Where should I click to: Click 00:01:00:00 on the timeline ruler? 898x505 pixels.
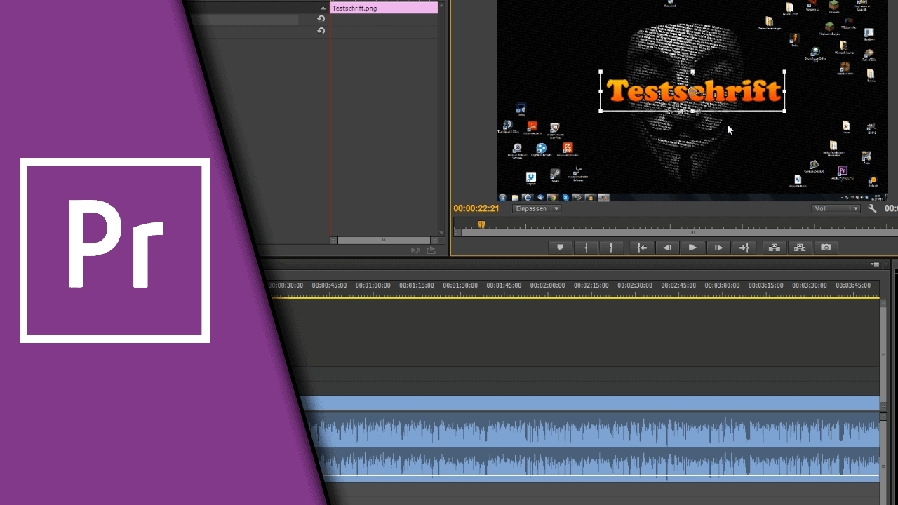coord(373,285)
